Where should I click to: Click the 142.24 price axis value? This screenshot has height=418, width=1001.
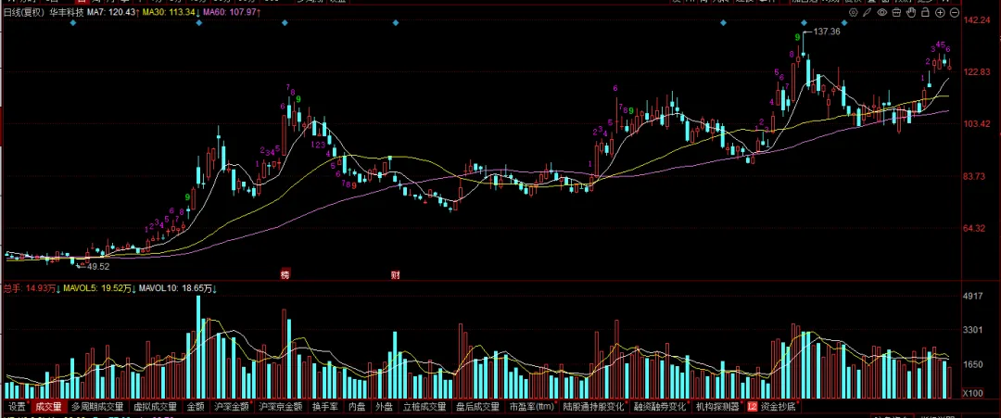click(978, 20)
